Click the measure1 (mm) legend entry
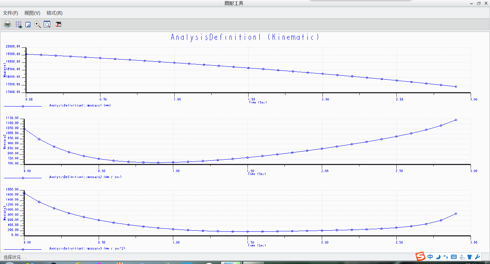Screen dimensions: 490x264 point(80,106)
